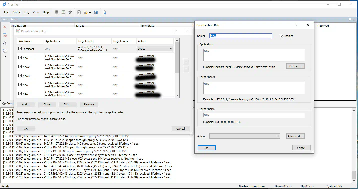
Task: Click Cancel in the Proxification Rules dialog
Action: pyautogui.click(x=181, y=129)
